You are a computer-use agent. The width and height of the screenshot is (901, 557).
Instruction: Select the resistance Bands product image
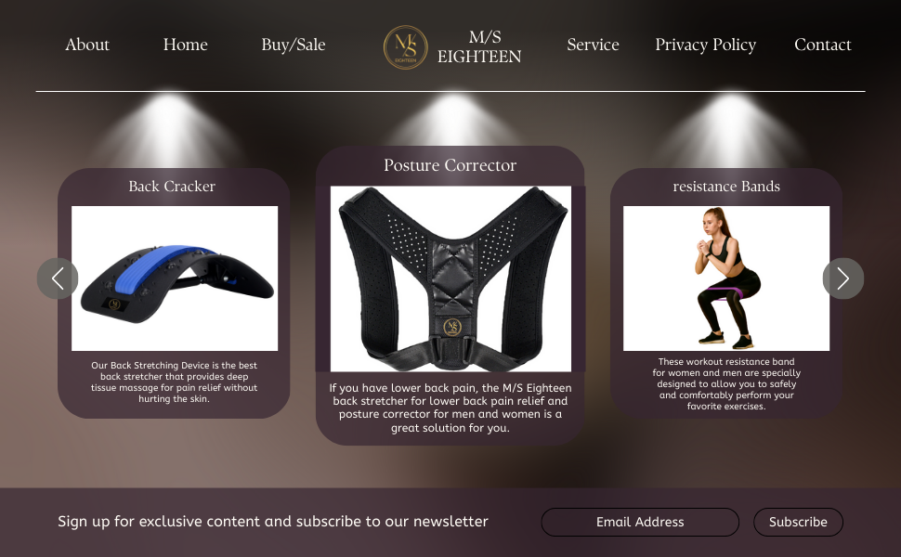tap(726, 278)
